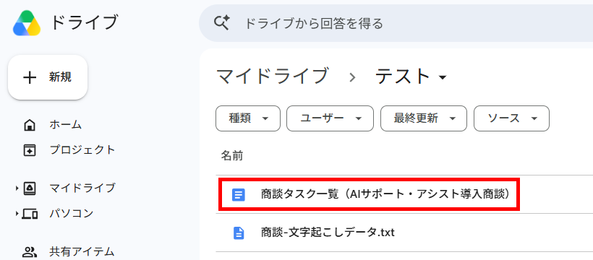593x260 pixels.
Task: Open the 共有アイテム people icon
Action: point(30,251)
